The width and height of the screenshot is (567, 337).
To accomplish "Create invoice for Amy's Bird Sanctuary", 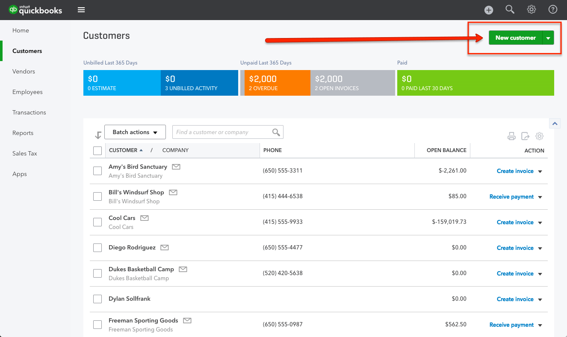I will click(515, 171).
